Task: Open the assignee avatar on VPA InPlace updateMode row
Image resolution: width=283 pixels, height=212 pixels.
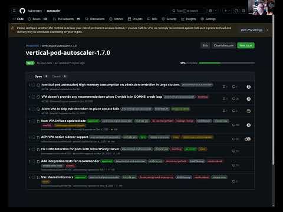Action: pos(249,125)
